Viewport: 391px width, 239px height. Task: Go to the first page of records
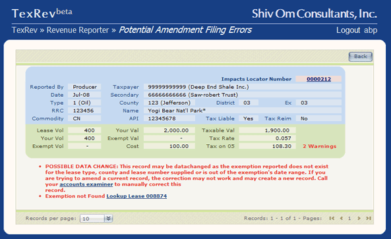point(332,219)
